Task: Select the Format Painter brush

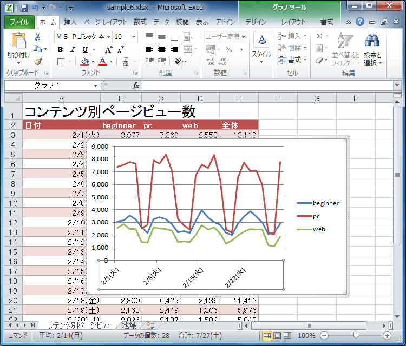Action: pyautogui.click(x=38, y=62)
